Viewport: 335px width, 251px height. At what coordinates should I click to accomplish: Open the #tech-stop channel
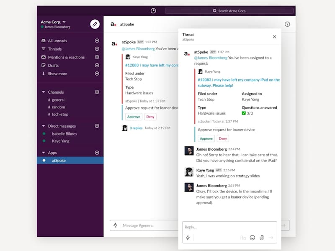[58, 114]
